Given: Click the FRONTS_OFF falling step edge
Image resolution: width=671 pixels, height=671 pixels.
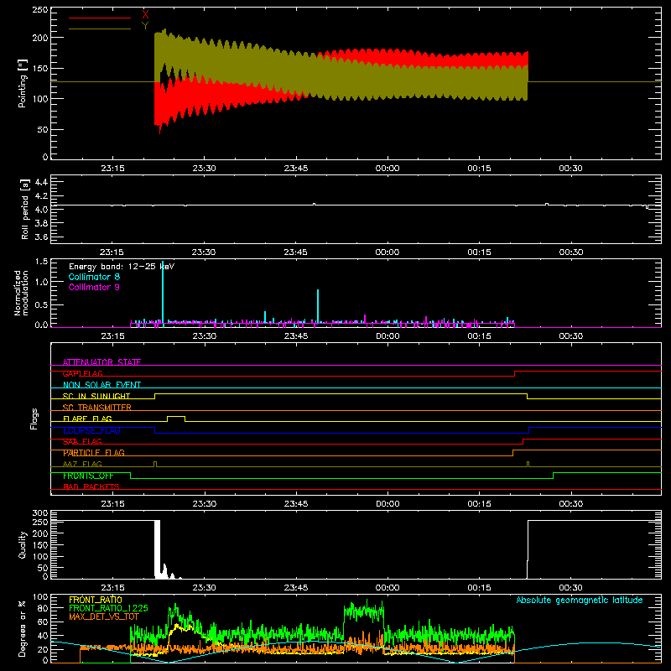Looking at the screenshot, I should click(x=131, y=476).
